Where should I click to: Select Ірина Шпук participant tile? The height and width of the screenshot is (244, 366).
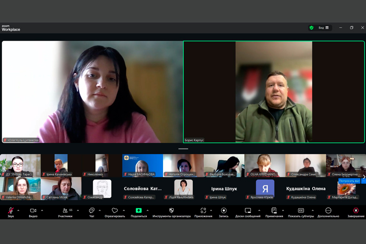tap(224, 188)
